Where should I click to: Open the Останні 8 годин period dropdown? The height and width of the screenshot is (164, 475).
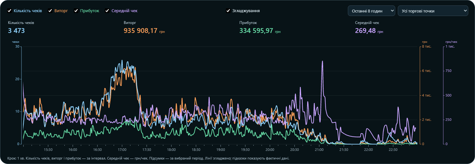[372, 11]
